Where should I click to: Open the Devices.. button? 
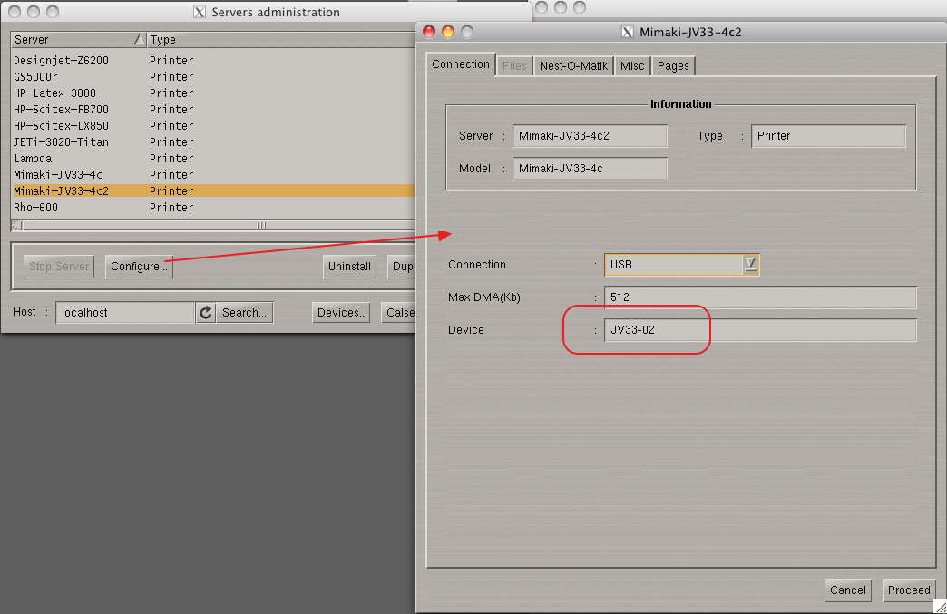click(341, 313)
